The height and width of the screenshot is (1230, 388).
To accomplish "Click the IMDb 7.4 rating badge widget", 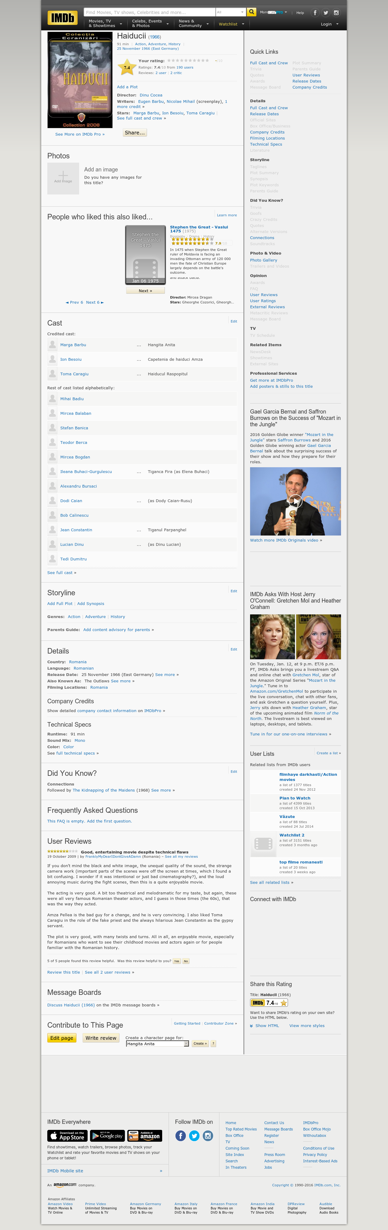I will 269,1003.
